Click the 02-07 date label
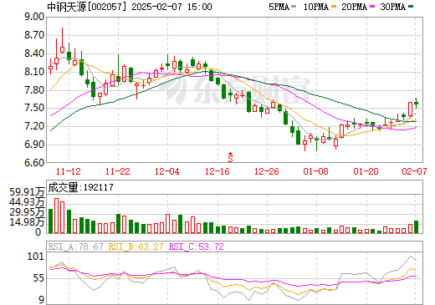 pos(414,171)
